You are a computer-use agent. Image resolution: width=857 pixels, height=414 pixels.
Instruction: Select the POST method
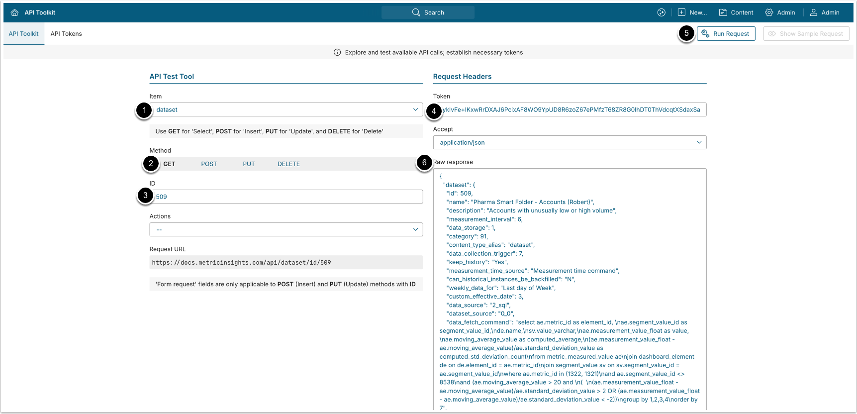coord(209,164)
